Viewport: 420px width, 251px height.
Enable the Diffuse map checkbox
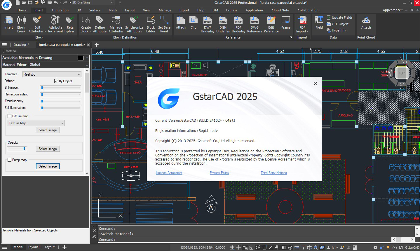point(9,116)
